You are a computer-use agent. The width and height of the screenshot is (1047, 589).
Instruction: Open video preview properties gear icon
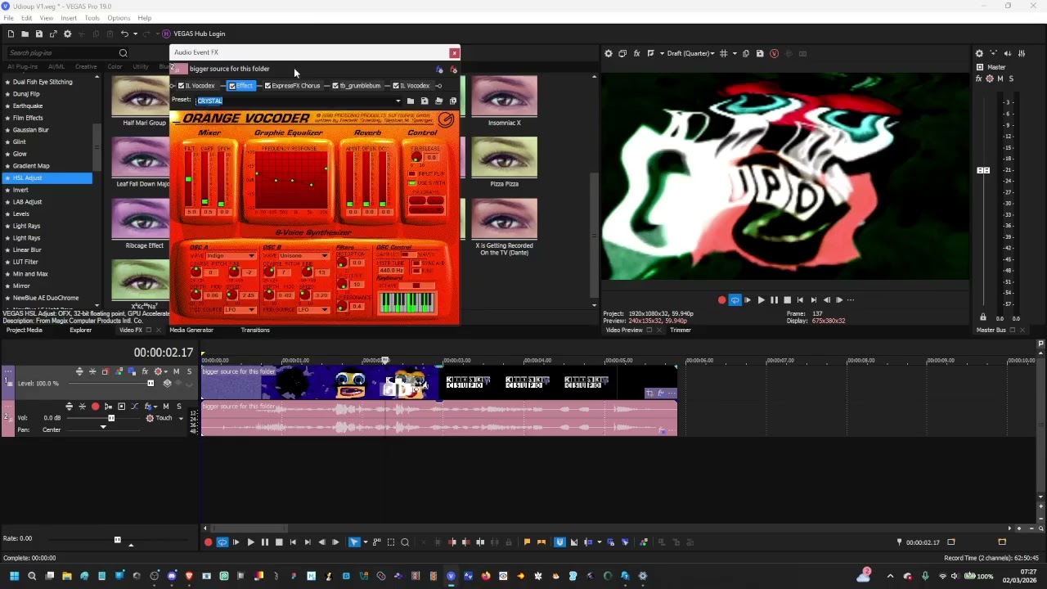coord(608,53)
